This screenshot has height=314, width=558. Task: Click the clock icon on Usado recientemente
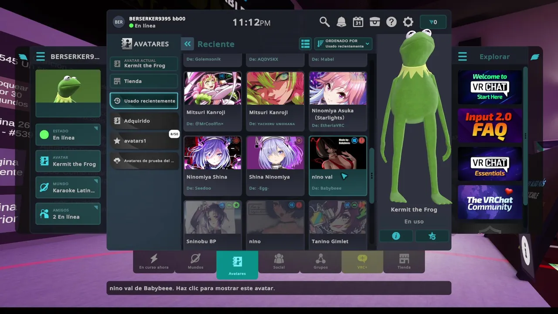point(117,101)
